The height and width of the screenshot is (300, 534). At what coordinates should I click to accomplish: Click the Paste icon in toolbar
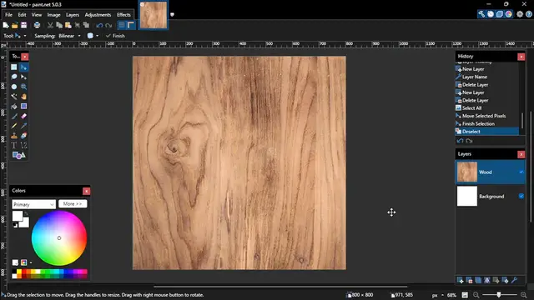click(68, 25)
